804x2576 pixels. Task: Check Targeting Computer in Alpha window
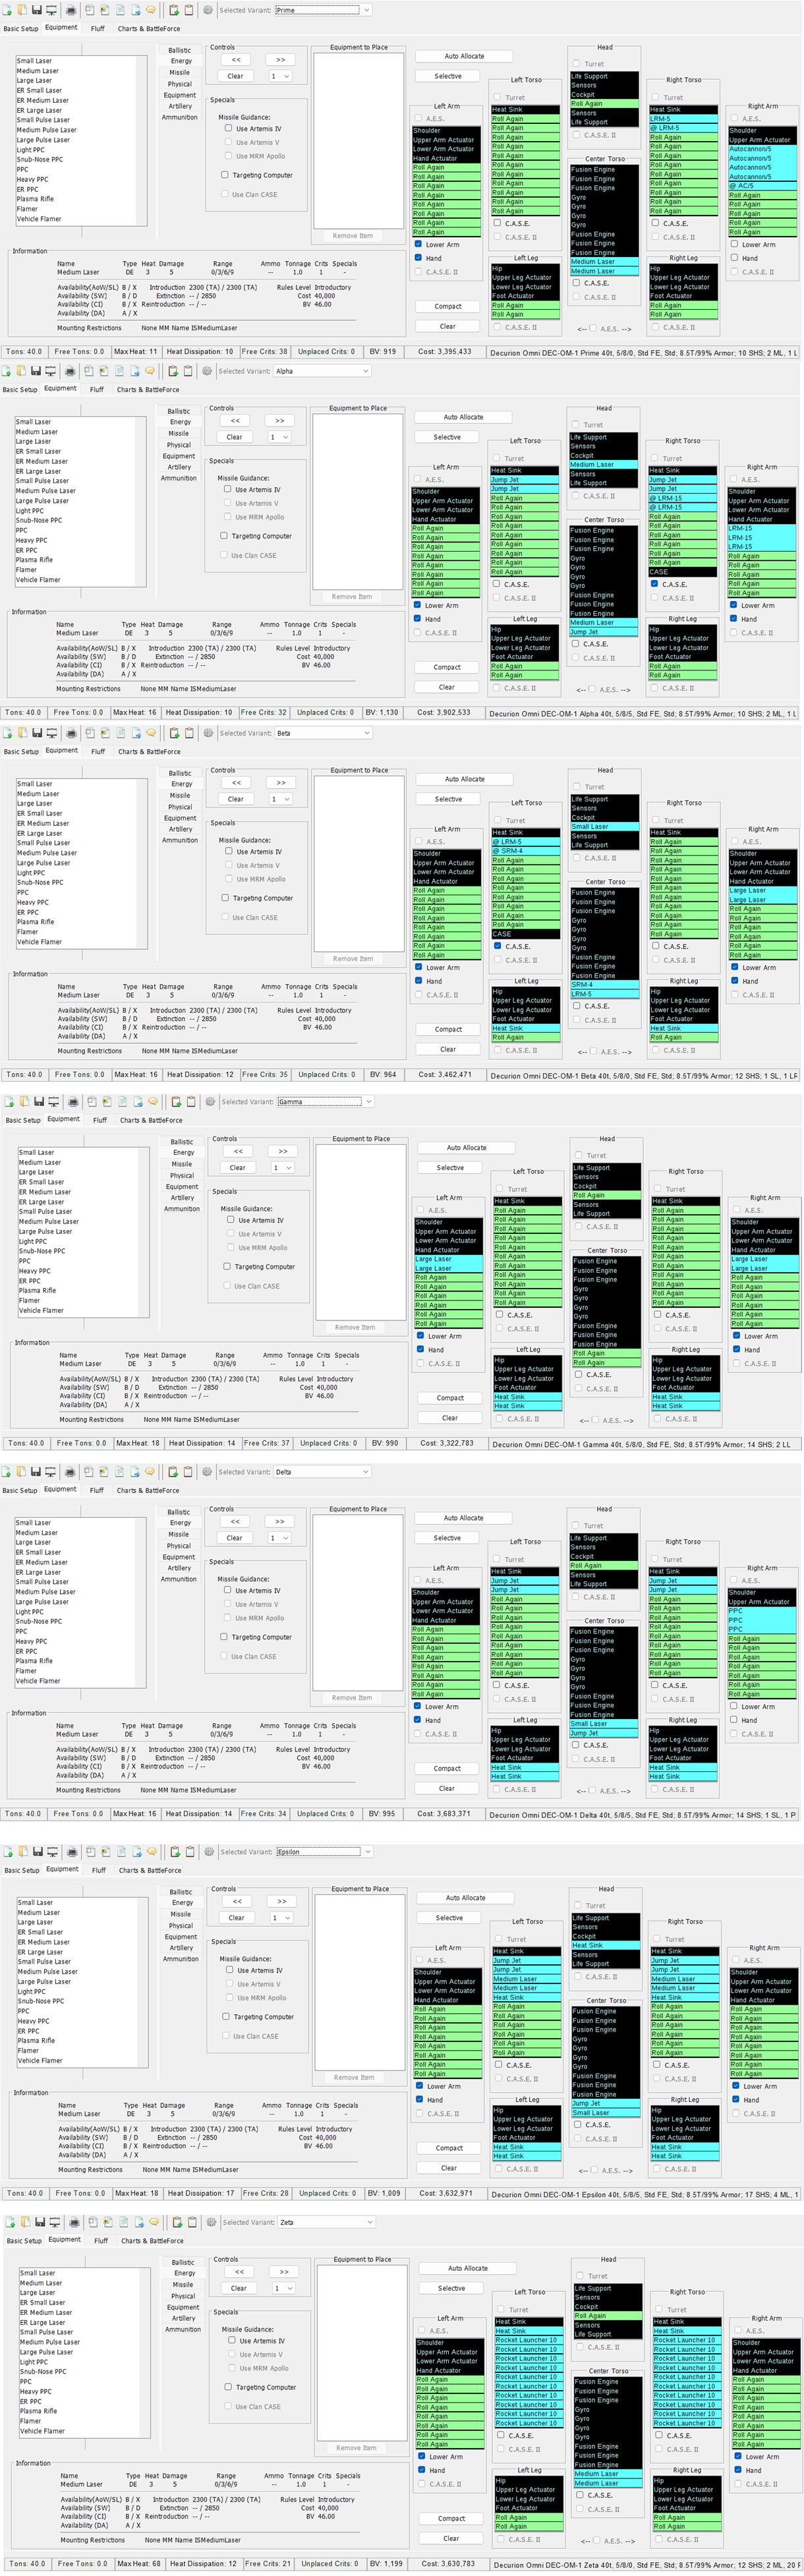tap(224, 536)
